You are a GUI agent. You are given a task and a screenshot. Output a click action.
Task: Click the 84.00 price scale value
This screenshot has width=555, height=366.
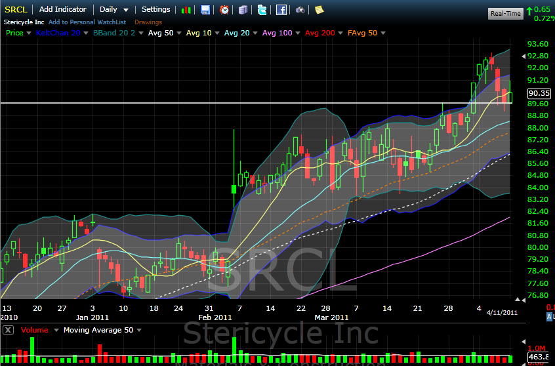click(x=538, y=187)
